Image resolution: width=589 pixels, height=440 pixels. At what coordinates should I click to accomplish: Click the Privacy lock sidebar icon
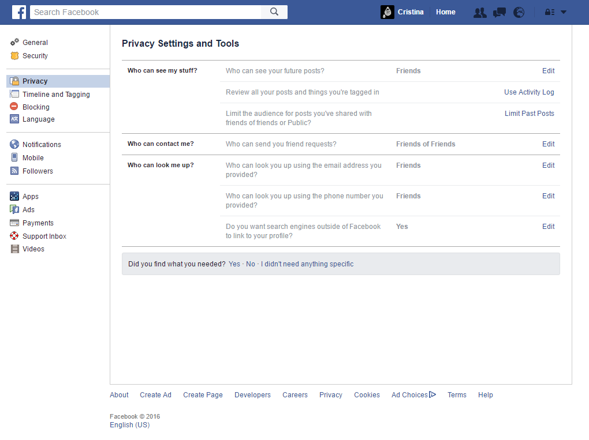[x=14, y=81]
